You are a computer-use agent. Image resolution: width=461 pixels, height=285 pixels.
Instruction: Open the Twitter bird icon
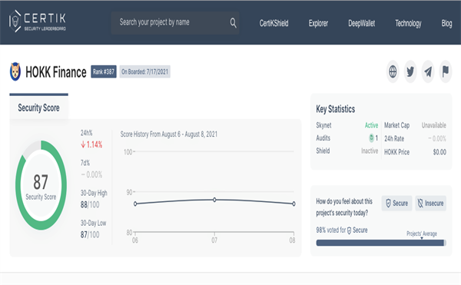click(410, 71)
